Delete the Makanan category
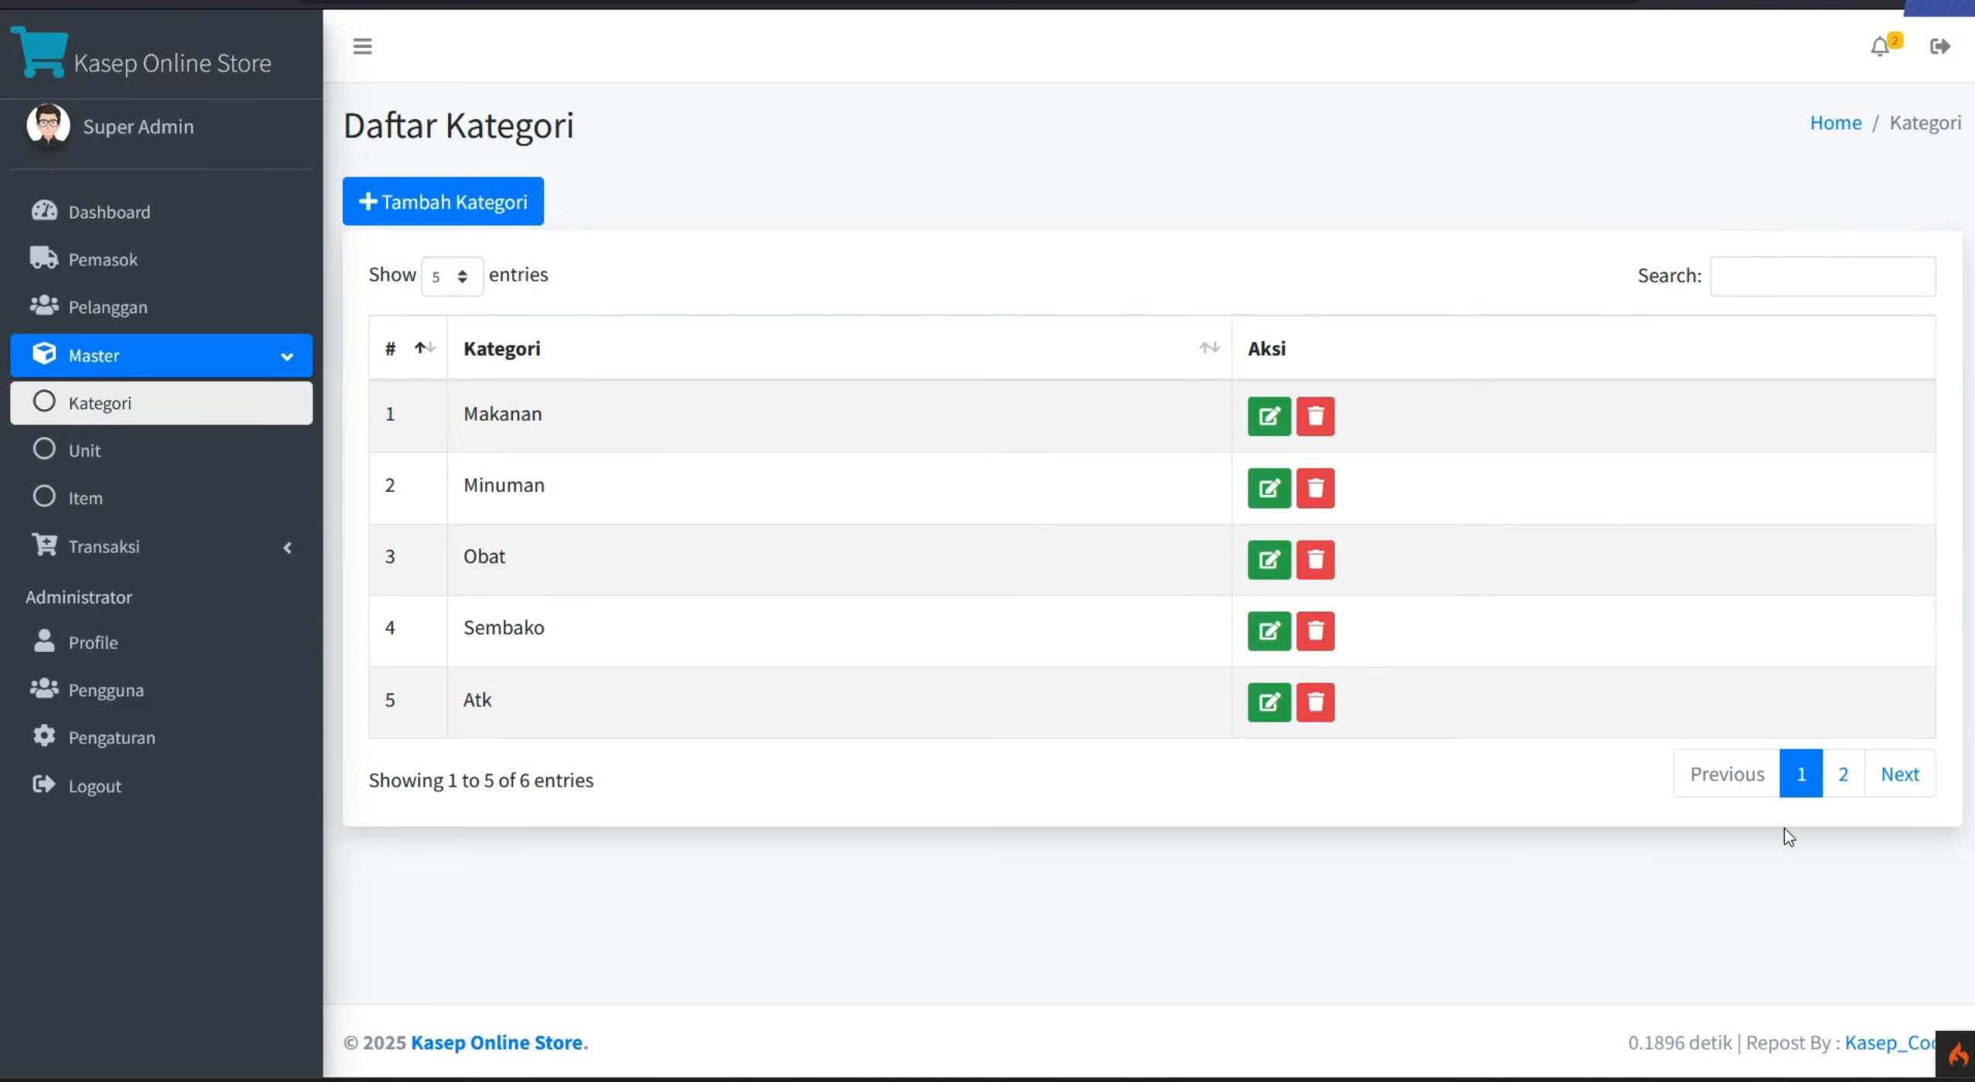Screen dimensions: 1975x1082 coord(1315,417)
